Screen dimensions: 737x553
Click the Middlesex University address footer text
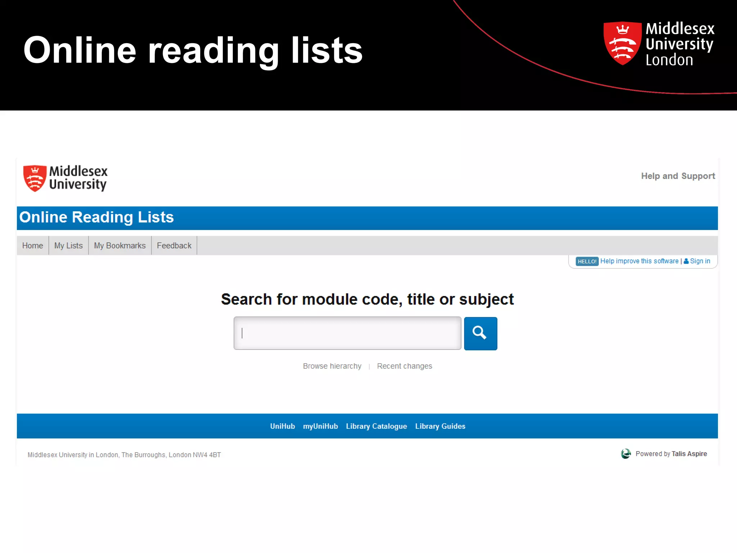point(124,455)
